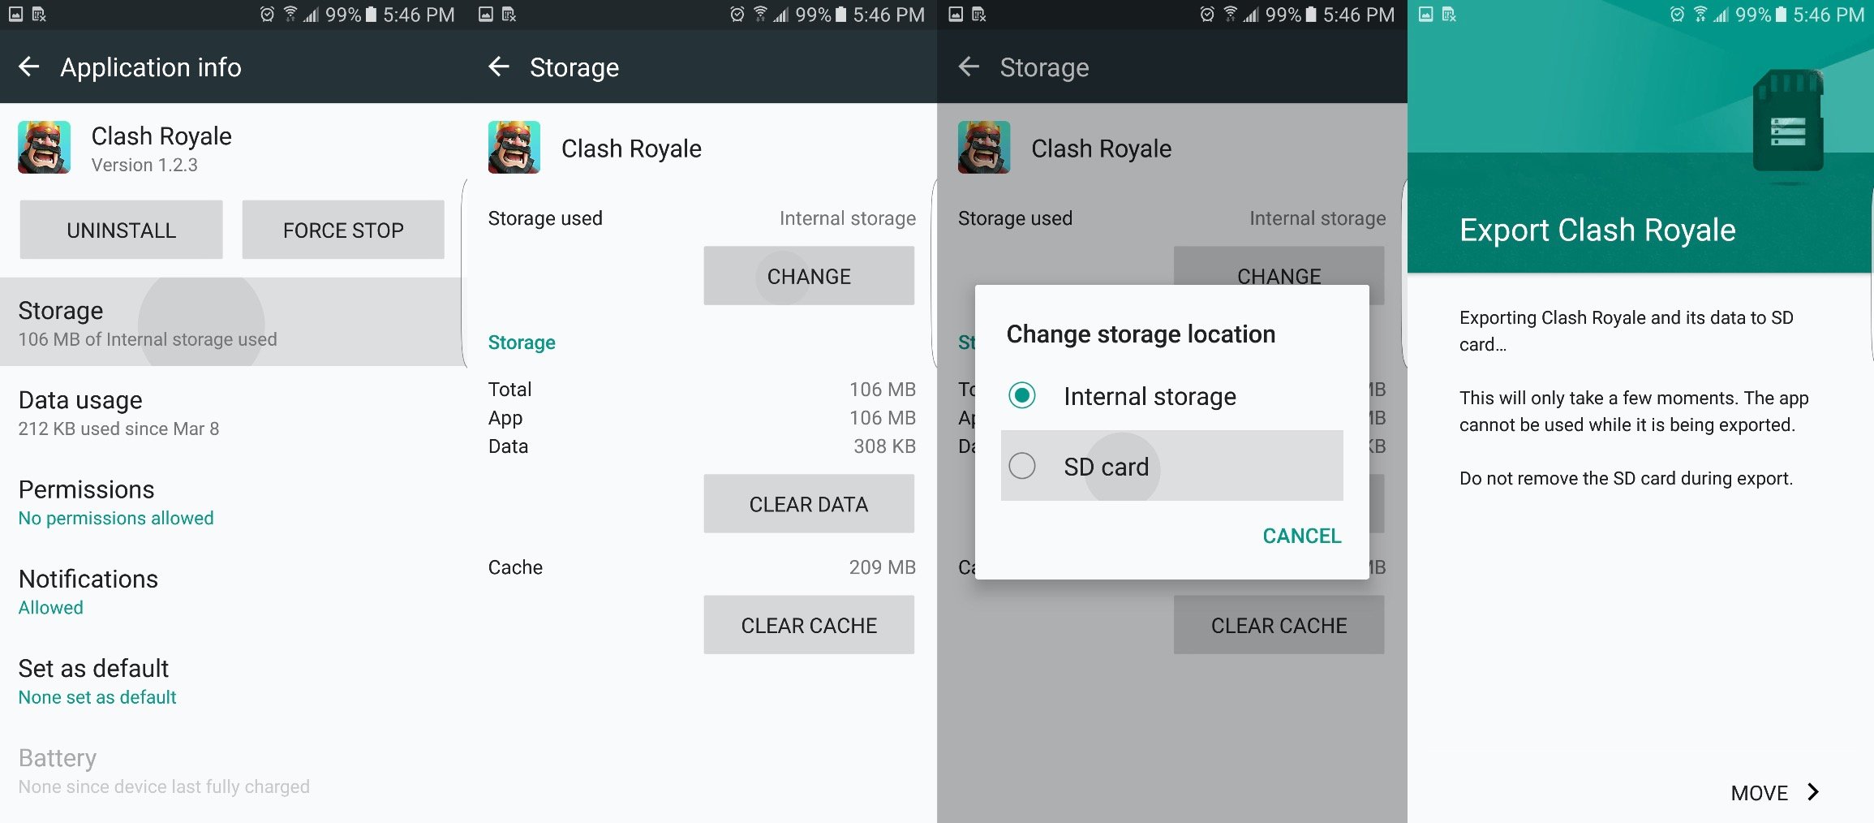Tap the screenshot notification icon in first status bar

(15, 15)
